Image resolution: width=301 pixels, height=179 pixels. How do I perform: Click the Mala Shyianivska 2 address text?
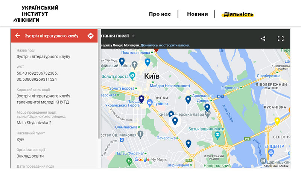coord(34,123)
